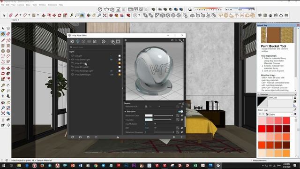Screen dimensions: 300x169
Task: Toggle the V-Ray Dome Light enable box
Action: [120, 60]
